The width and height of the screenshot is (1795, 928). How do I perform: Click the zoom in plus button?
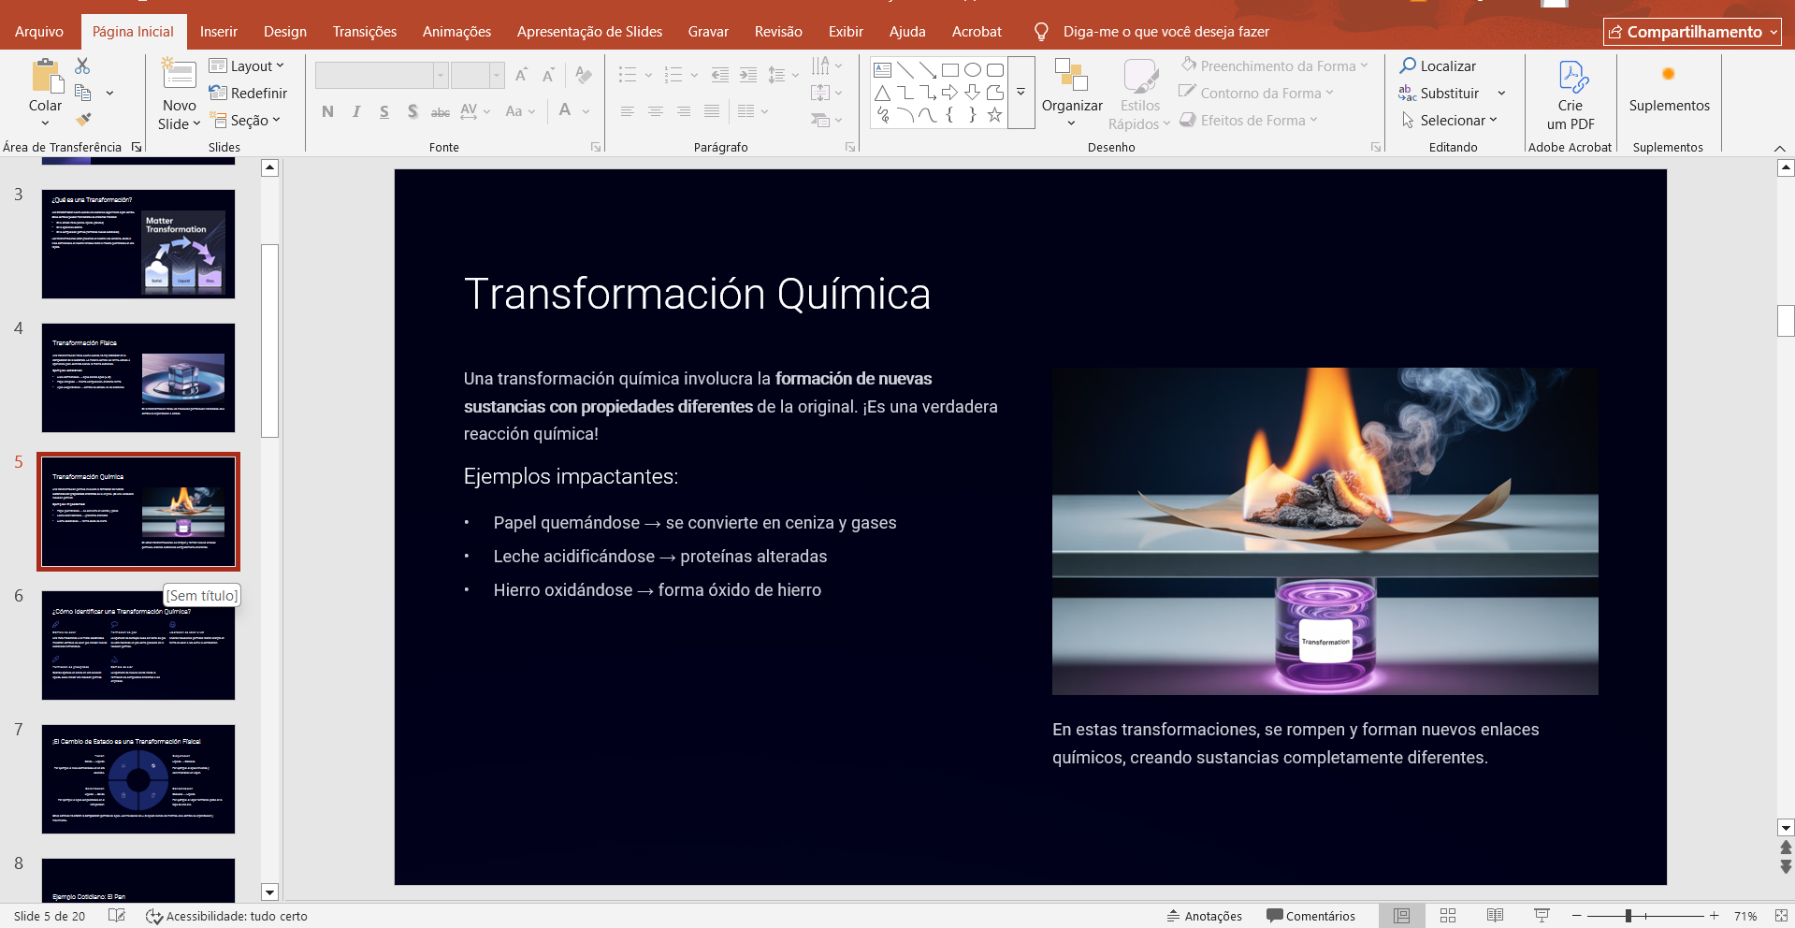[1714, 916]
